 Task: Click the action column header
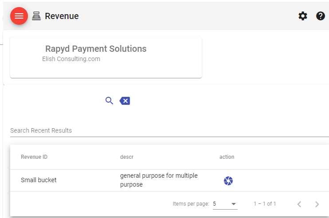(227, 157)
